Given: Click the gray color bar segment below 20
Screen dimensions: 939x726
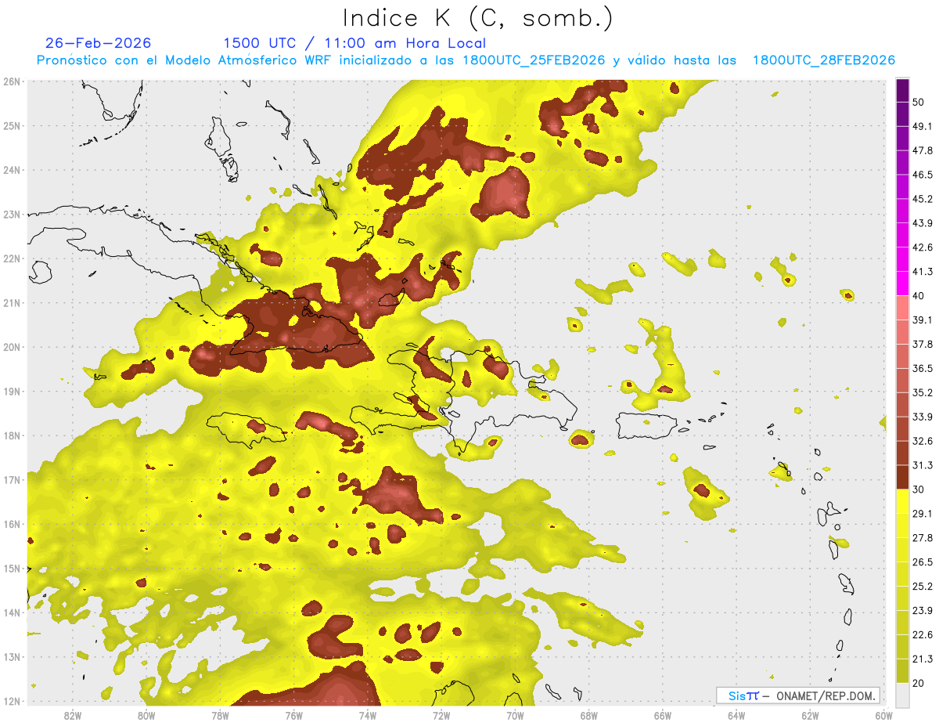Looking at the screenshot, I should (x=902, y=695).
